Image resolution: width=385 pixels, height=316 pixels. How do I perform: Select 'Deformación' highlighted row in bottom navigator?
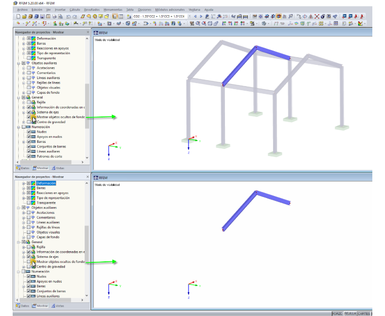(x=46, y=183)
